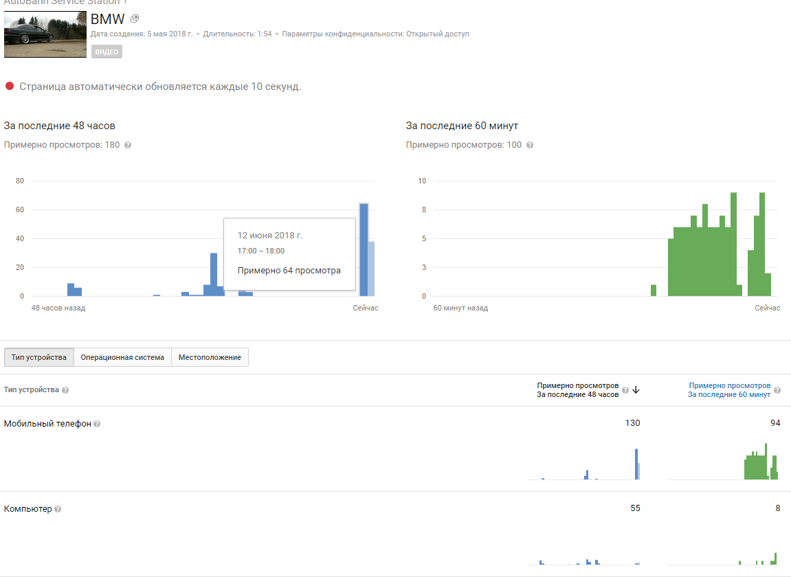The image size is (791, 577).
Task: Select the Тип устройства tab
Action: tap(38, 357)
